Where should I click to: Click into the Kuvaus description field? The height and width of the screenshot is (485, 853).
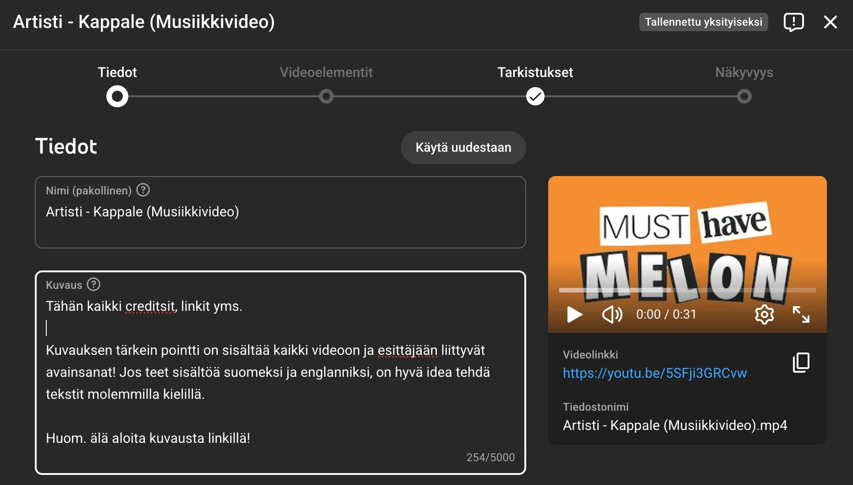click(x=280, y=373)
